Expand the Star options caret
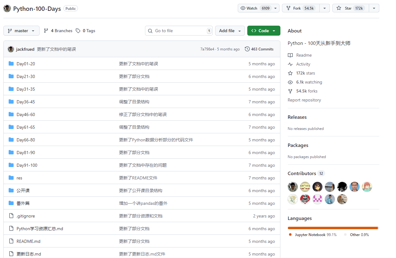Screen dimensions: 396x258 (x=374, y=8)
